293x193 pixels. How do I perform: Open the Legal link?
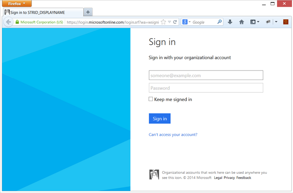click(x=218, y=178)
